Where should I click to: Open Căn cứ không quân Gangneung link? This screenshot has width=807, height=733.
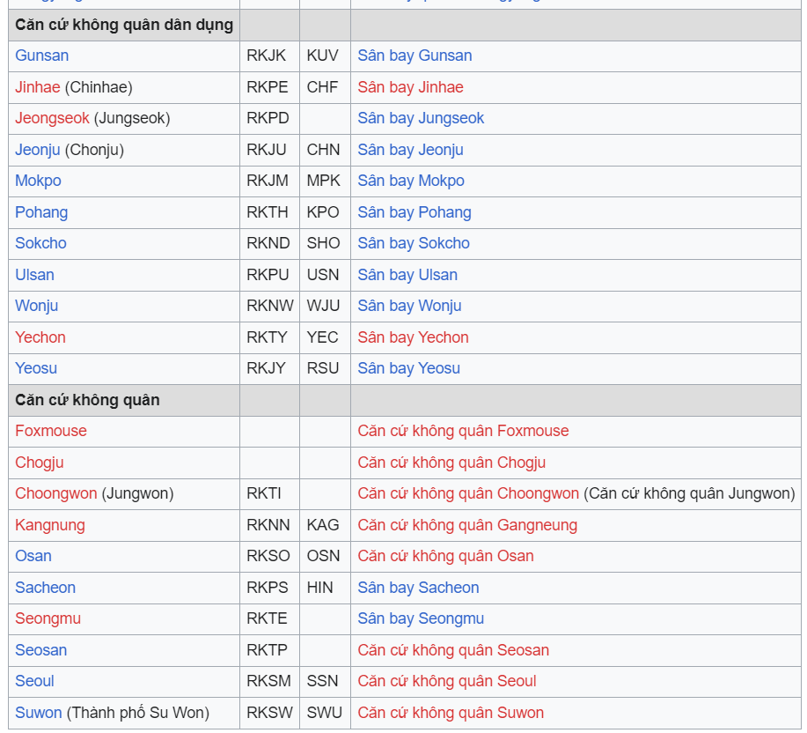[x=467, y=525]
